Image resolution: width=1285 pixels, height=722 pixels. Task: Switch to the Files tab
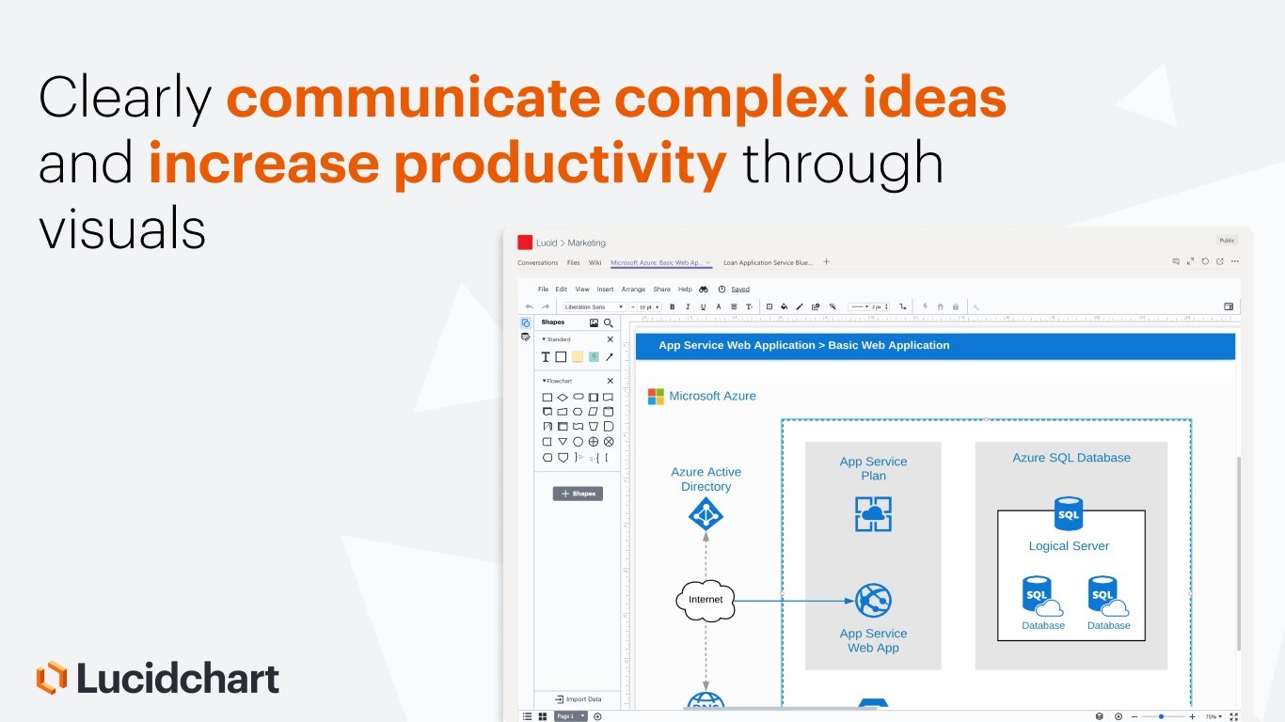(574, 263)
